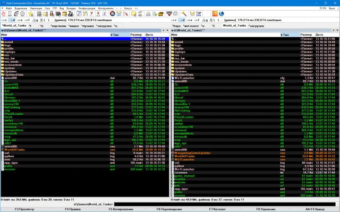Open the left panel directory history arrow
The width and height of the screenshot is (340, 212).
pyautogui.click(x=167, y=30)
